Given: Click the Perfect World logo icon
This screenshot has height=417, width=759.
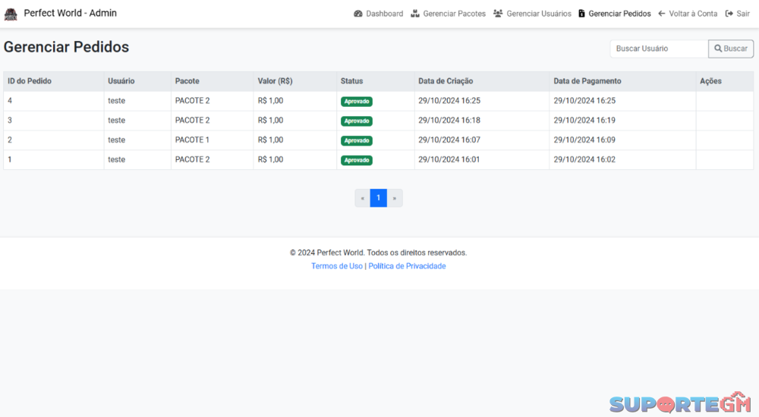Looking at the screenshot, I should [11, 14].
